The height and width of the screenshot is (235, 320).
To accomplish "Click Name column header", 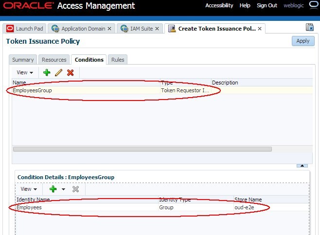I will (x=86, y=83).
